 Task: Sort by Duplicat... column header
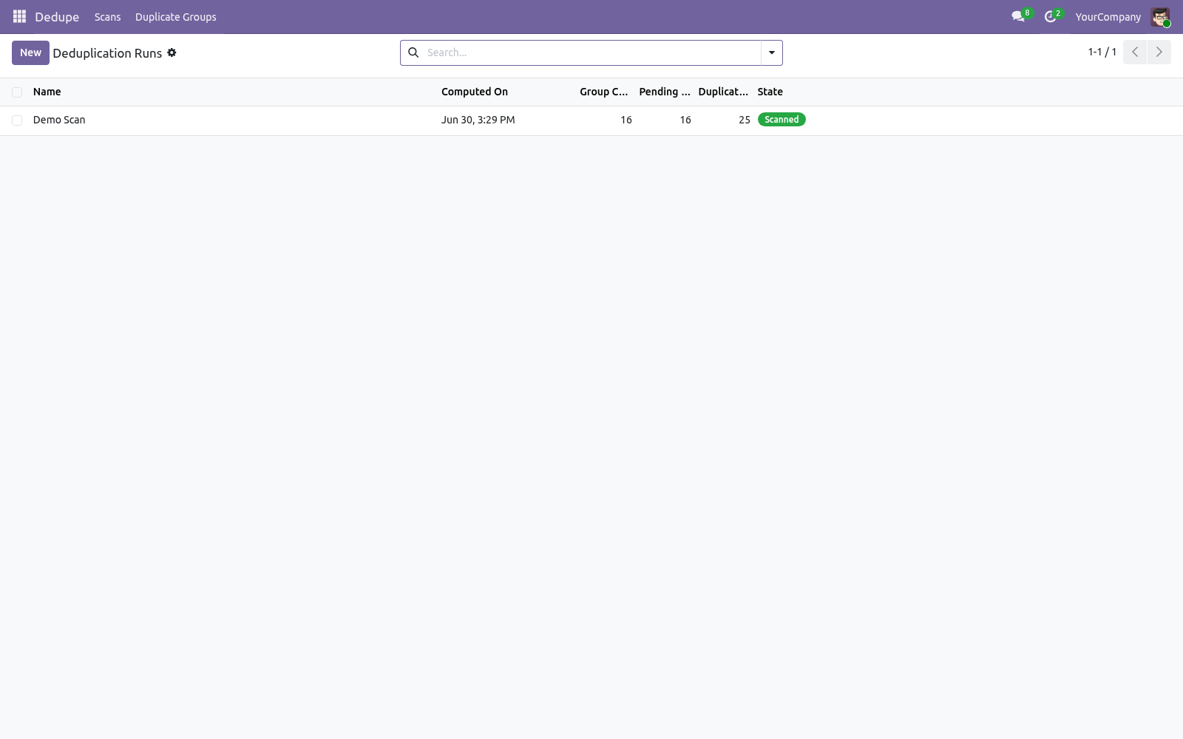pos(723,92)
